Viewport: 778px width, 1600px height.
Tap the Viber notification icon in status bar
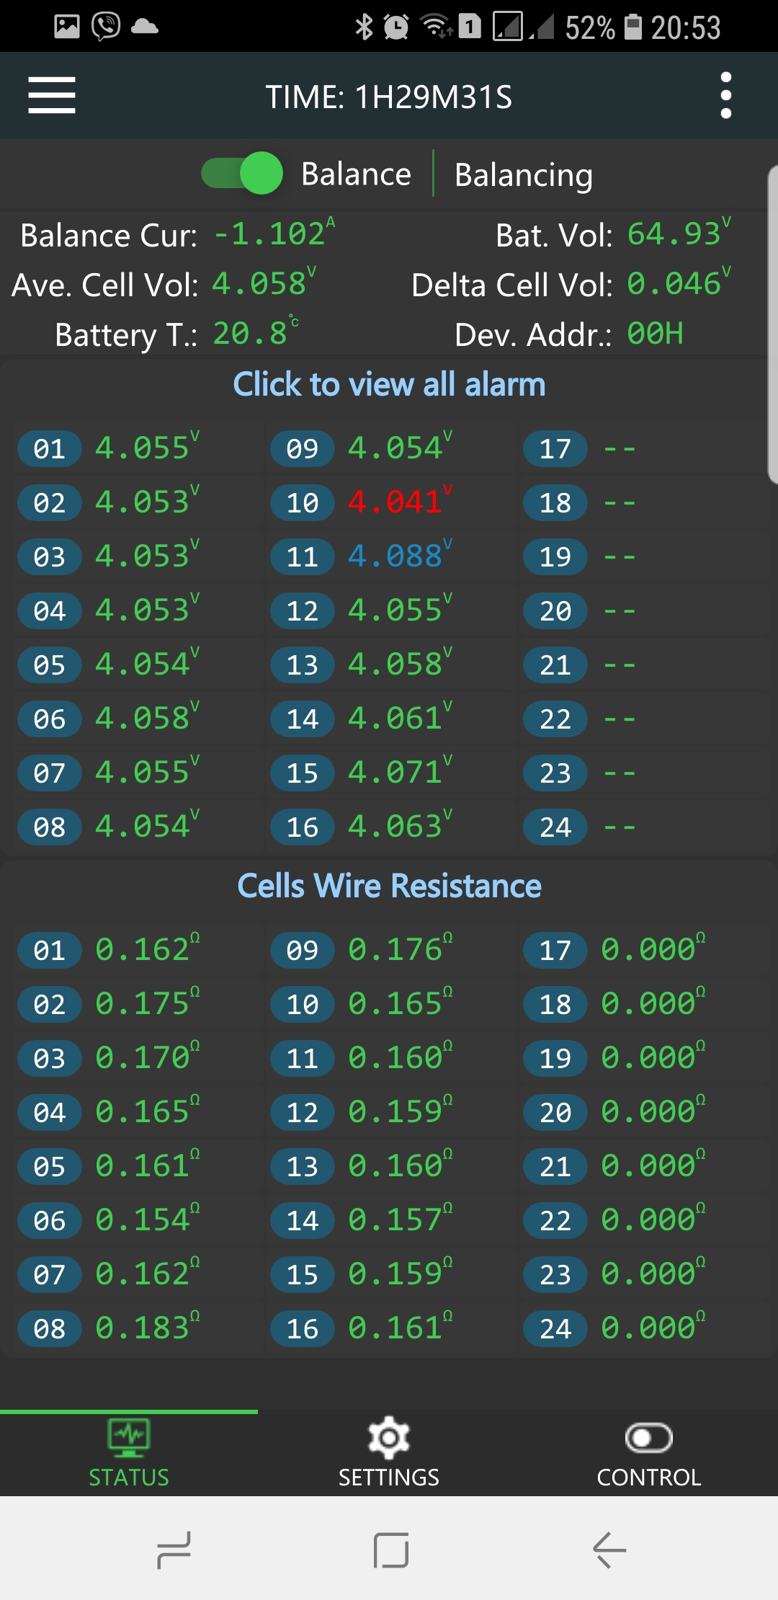[106, 27]
